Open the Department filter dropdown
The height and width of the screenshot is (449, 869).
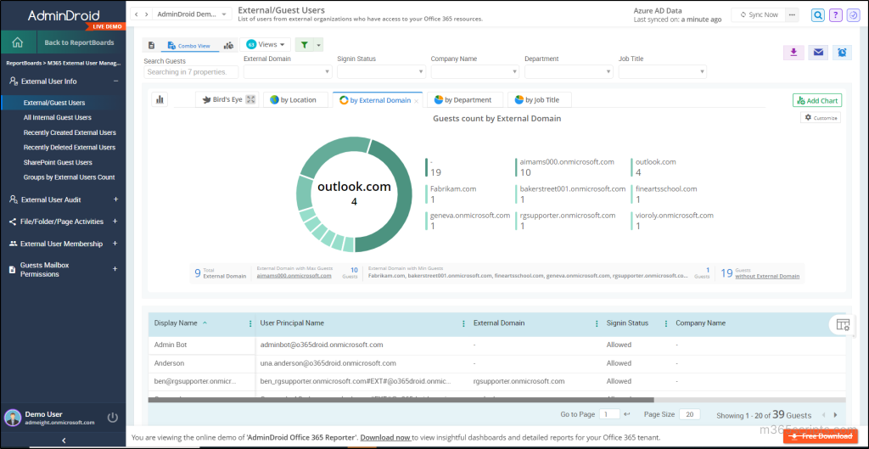tap(569, 71)
